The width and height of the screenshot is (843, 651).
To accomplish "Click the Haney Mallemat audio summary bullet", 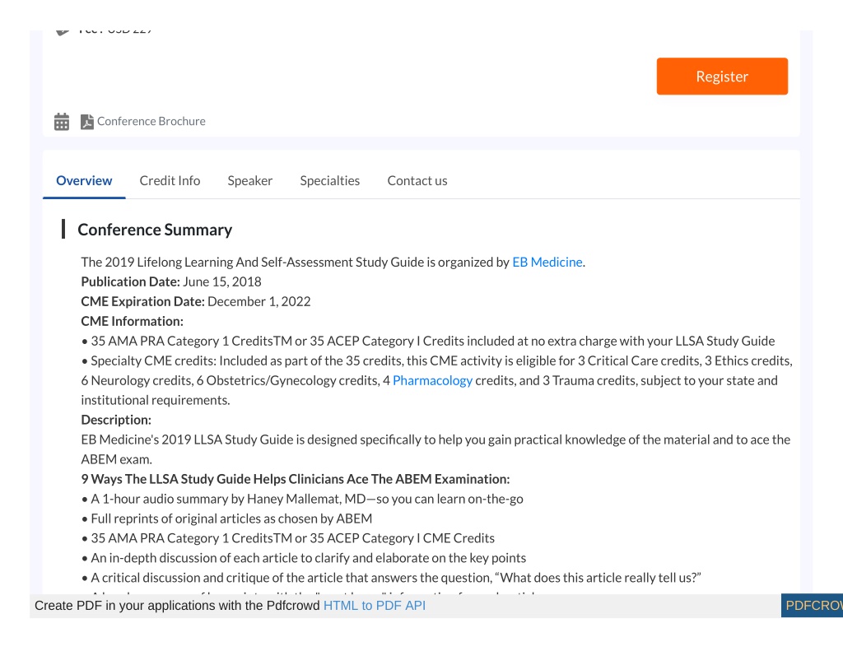I will (x=302, y=499).
